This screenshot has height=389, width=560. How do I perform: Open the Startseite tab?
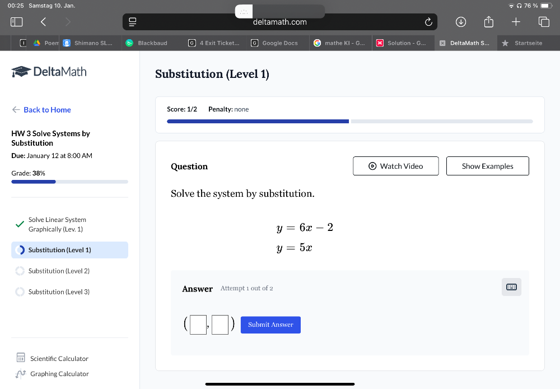click(523, 43)
